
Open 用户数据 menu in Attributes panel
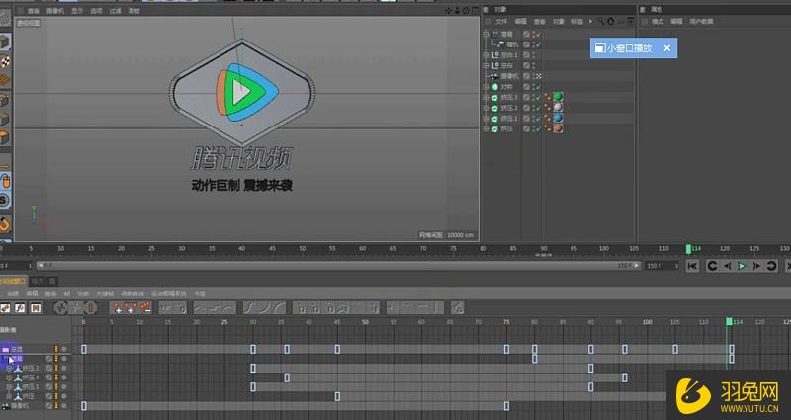coord(701,21)
